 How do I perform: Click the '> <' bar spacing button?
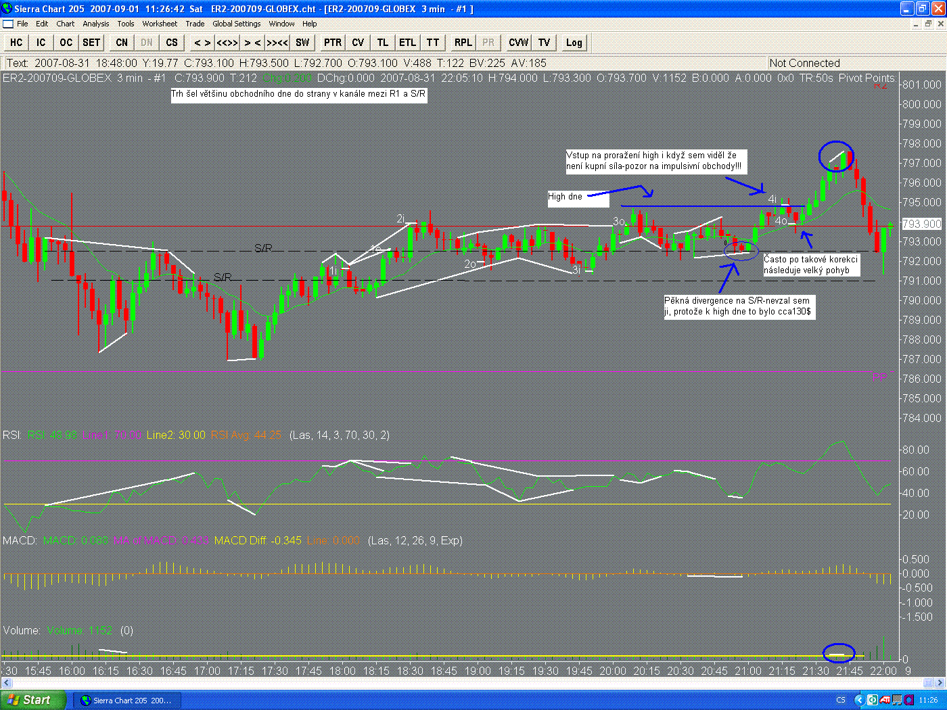coord(252,43)
